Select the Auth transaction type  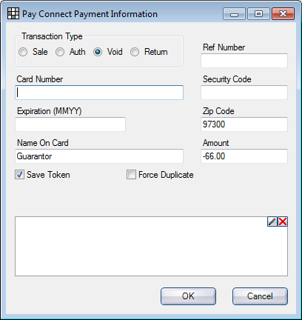click(60, 52)
